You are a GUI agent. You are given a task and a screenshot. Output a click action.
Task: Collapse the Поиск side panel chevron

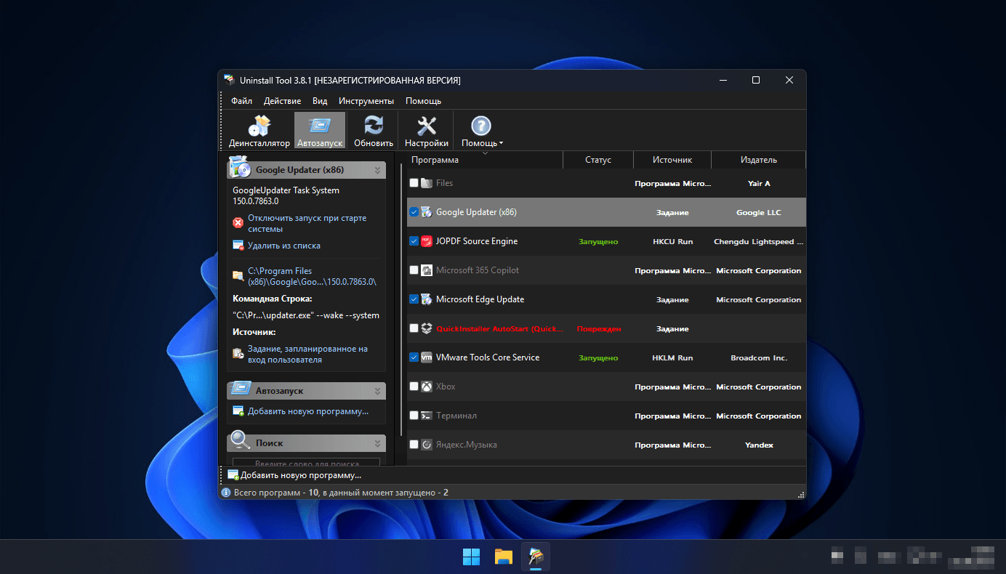tap(377, 443)
